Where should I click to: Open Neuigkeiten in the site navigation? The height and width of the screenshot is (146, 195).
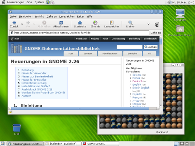click(x=82, y=39)
